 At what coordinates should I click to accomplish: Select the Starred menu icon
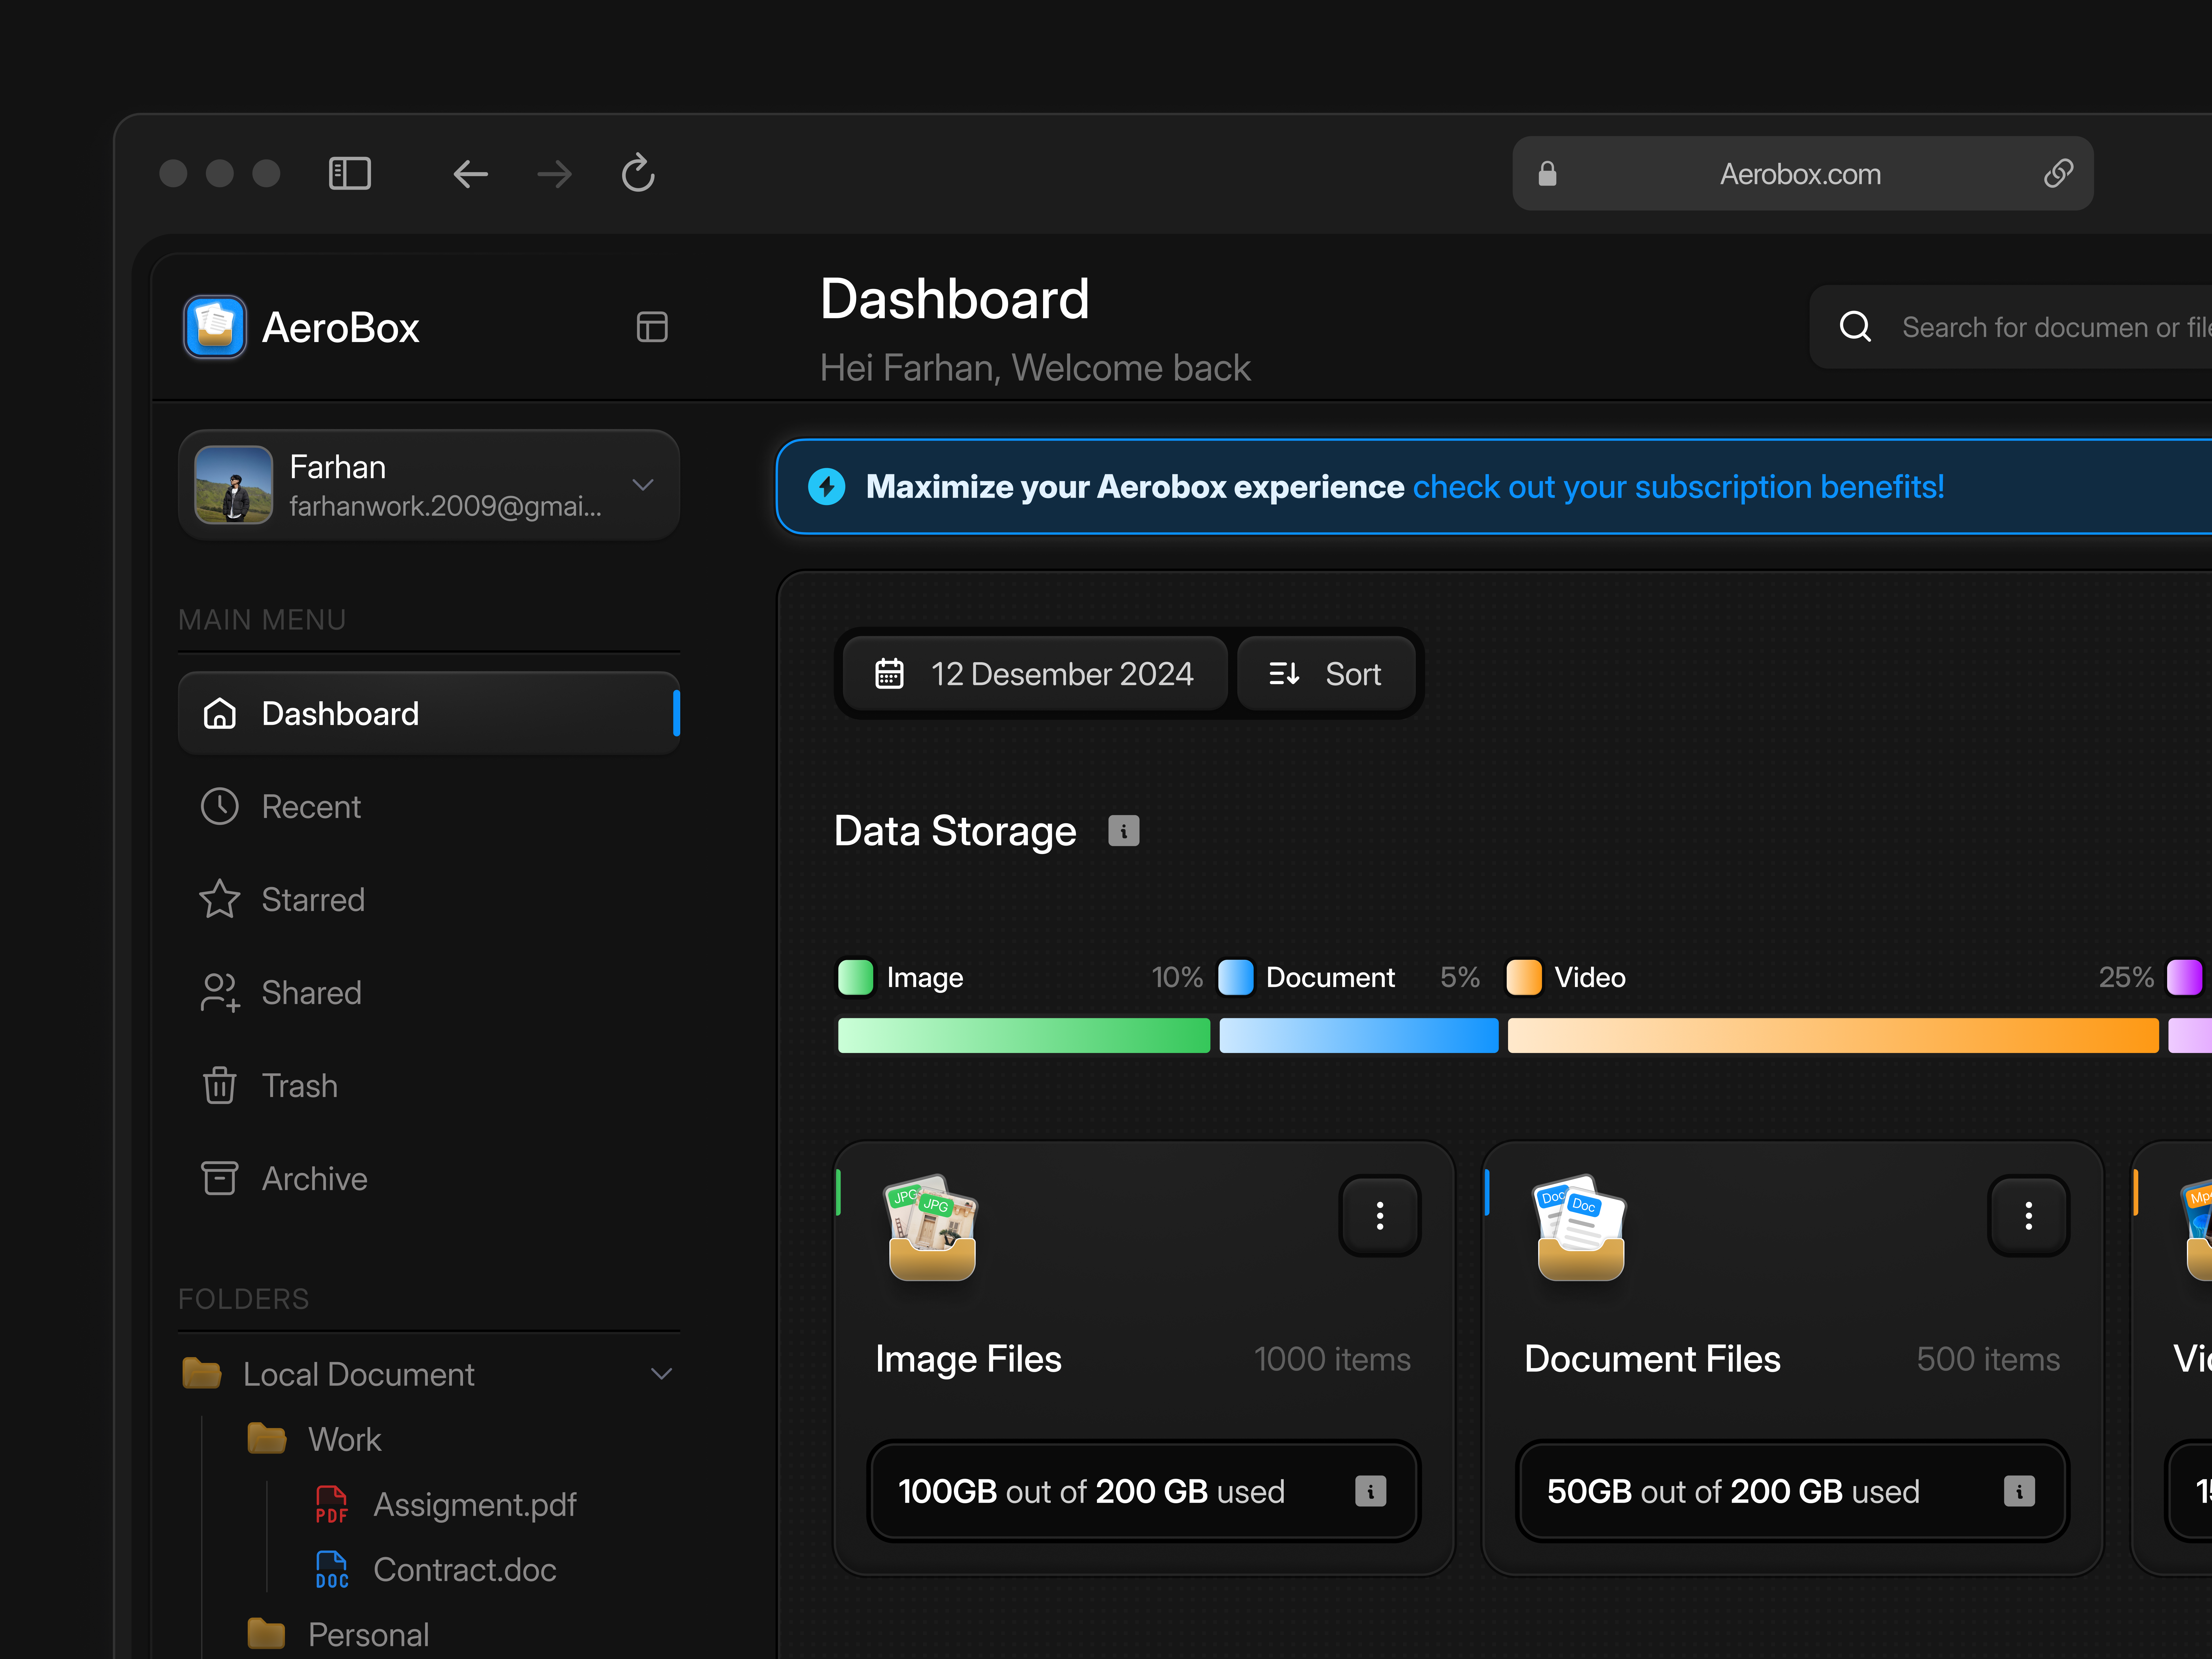pyautogui.click(x=219, y=899)
